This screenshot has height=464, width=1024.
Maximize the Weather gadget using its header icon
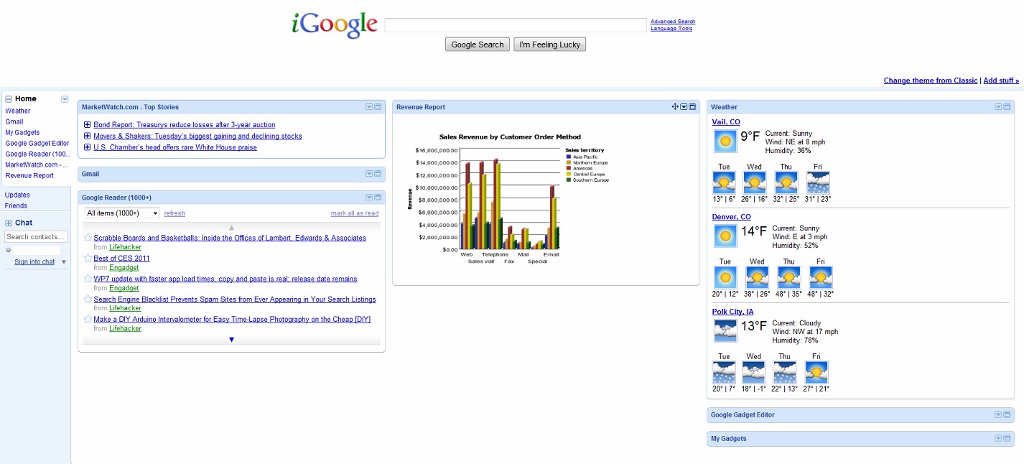click(1007, 107)
